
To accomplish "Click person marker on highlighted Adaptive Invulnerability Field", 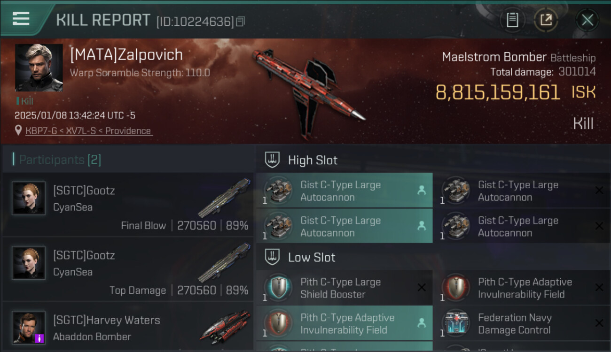I will (422, 323).
